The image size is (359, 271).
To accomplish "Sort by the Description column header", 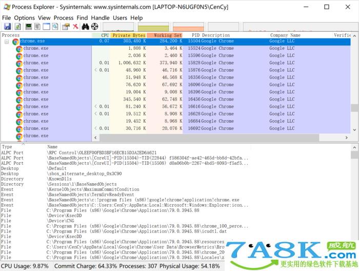I will tap(235, 35).
